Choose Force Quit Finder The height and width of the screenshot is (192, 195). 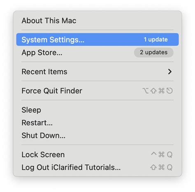[x=97, y=91]
